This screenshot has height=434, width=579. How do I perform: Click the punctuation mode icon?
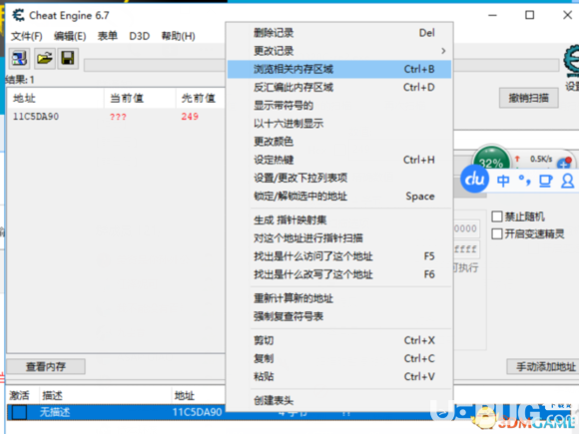[524, 181]
